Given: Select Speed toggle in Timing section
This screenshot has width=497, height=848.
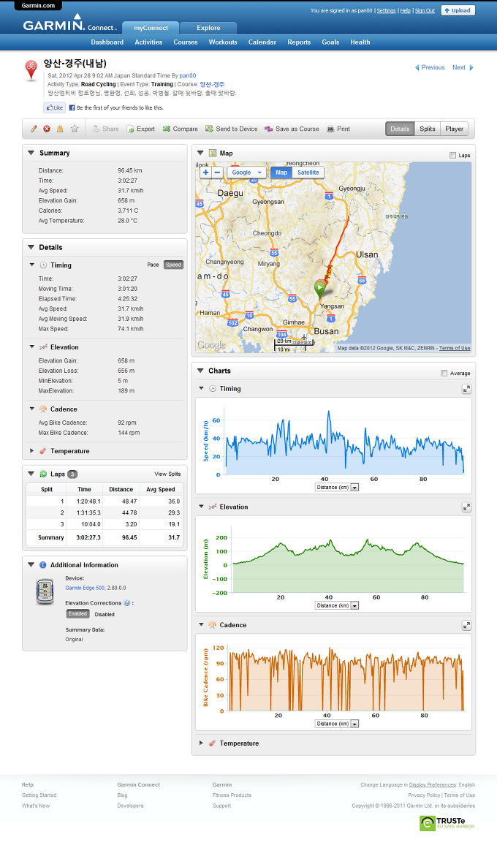Looking at the screenshot, I should tap(174, 265).
